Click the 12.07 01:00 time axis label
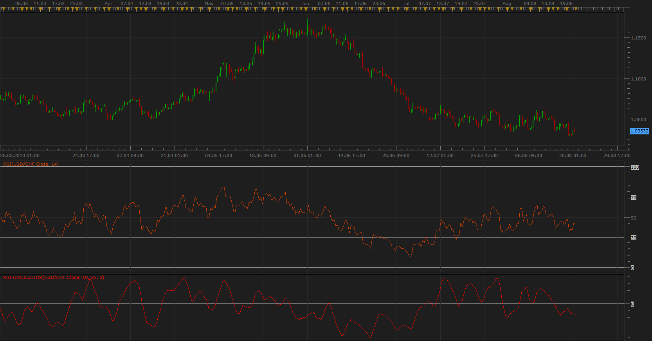The height and width of the screenshot is (341, 652). [x=440, y=155]
